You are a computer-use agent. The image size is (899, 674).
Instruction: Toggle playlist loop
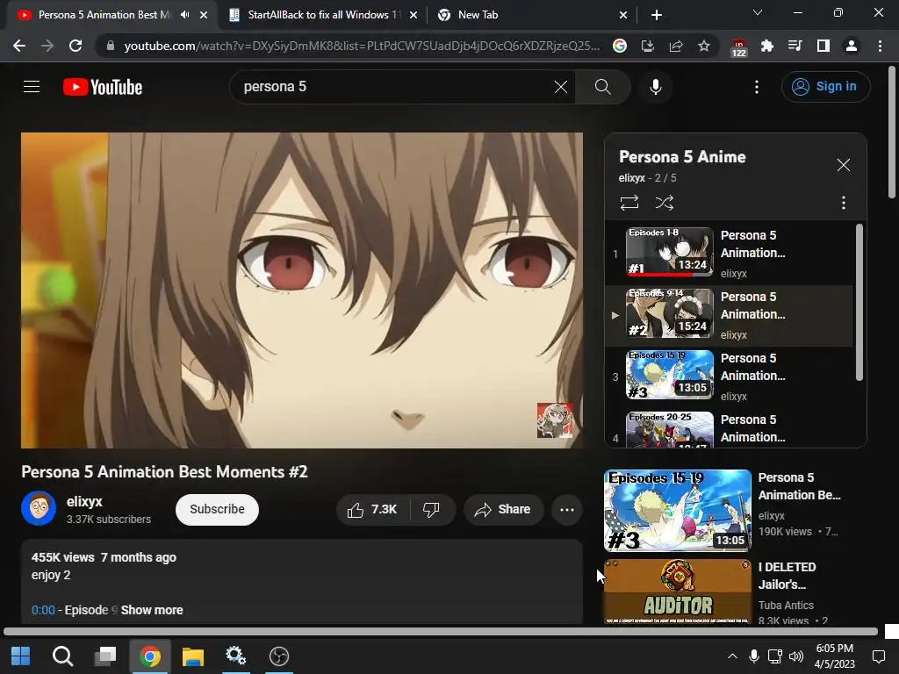[x=629, y=203]
